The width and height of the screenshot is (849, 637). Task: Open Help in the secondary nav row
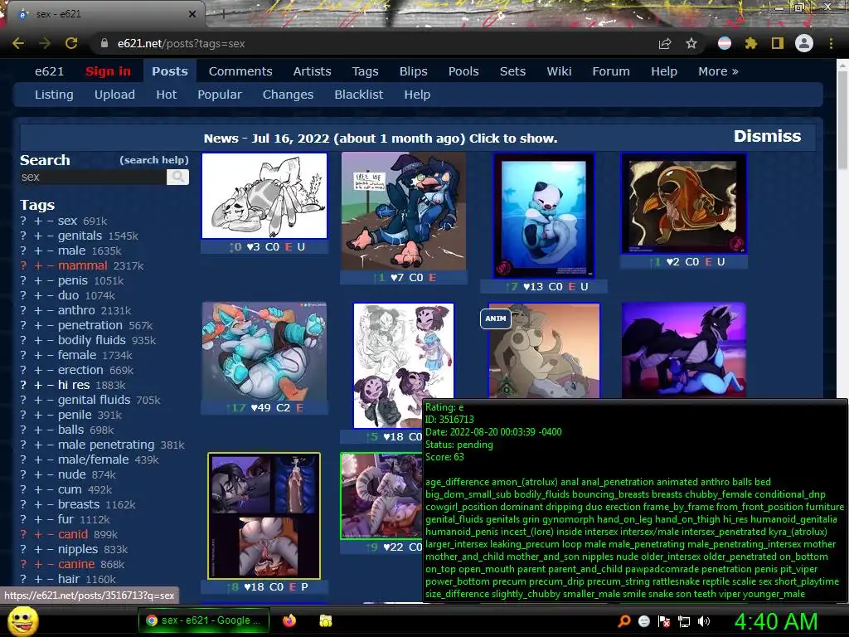[417, 95]
